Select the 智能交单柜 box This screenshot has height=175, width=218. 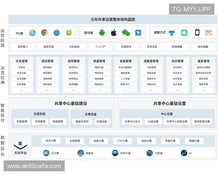[x=82, y=121]
